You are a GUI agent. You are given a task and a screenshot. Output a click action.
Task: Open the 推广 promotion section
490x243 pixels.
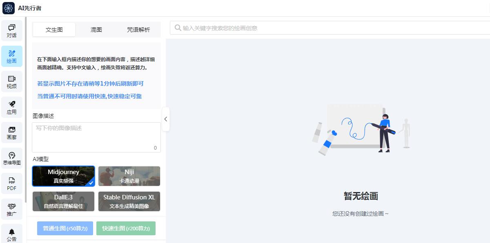tap(12, 210)
